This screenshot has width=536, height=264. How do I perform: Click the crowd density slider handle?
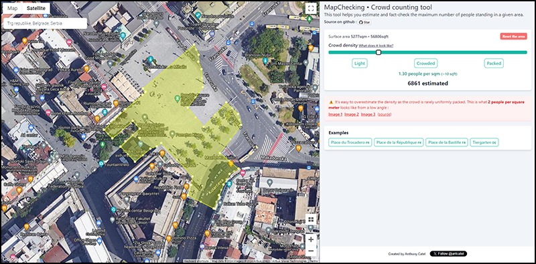[379, 52]
